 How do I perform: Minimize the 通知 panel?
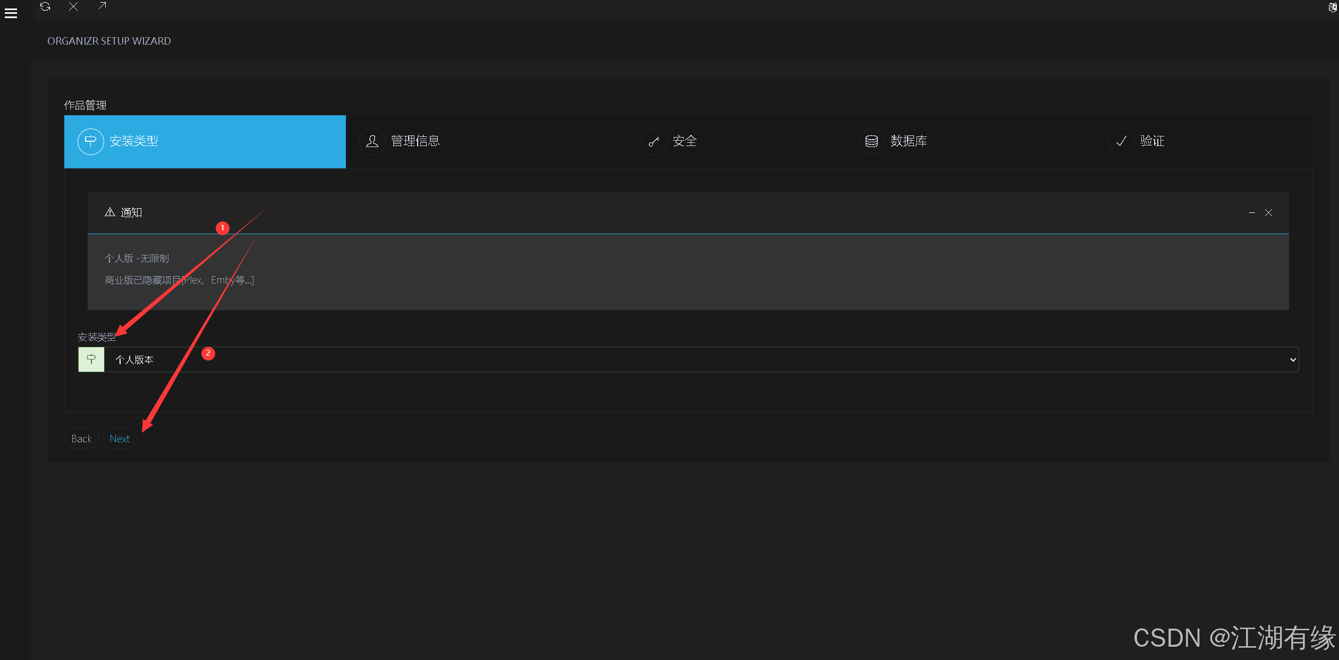pos(1252,212)
